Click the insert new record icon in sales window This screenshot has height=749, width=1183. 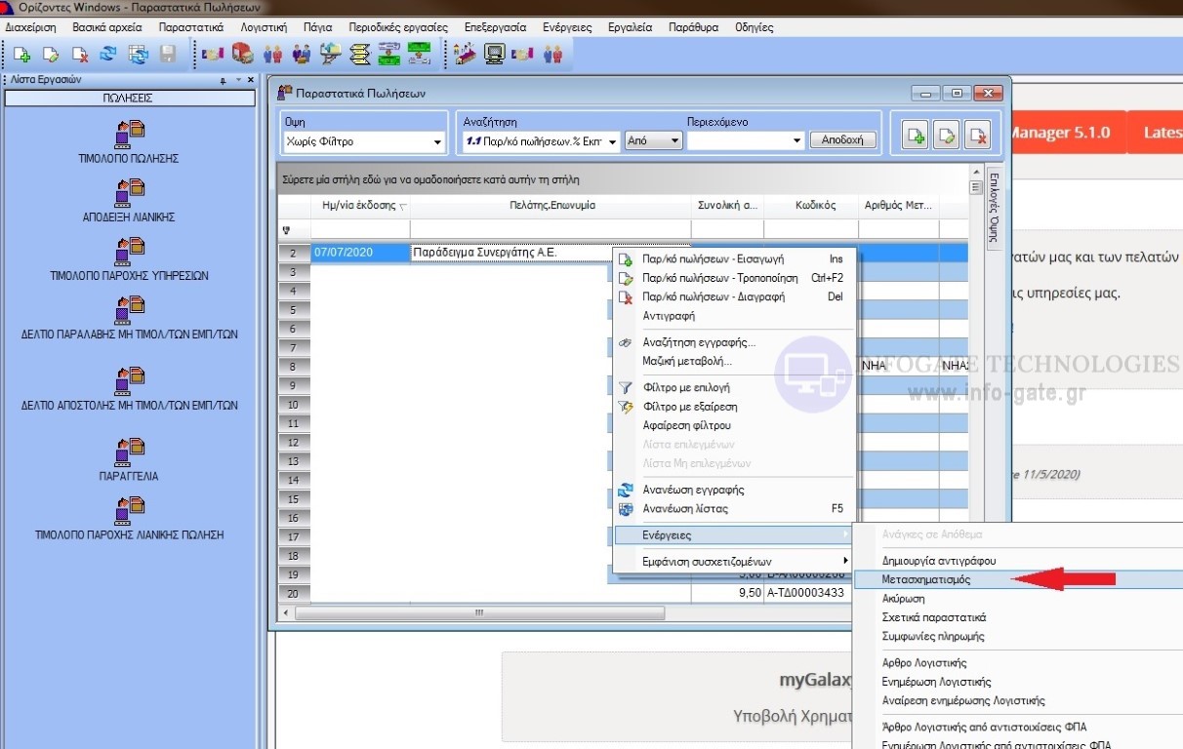pyautogui.click(x=916, y=137)
